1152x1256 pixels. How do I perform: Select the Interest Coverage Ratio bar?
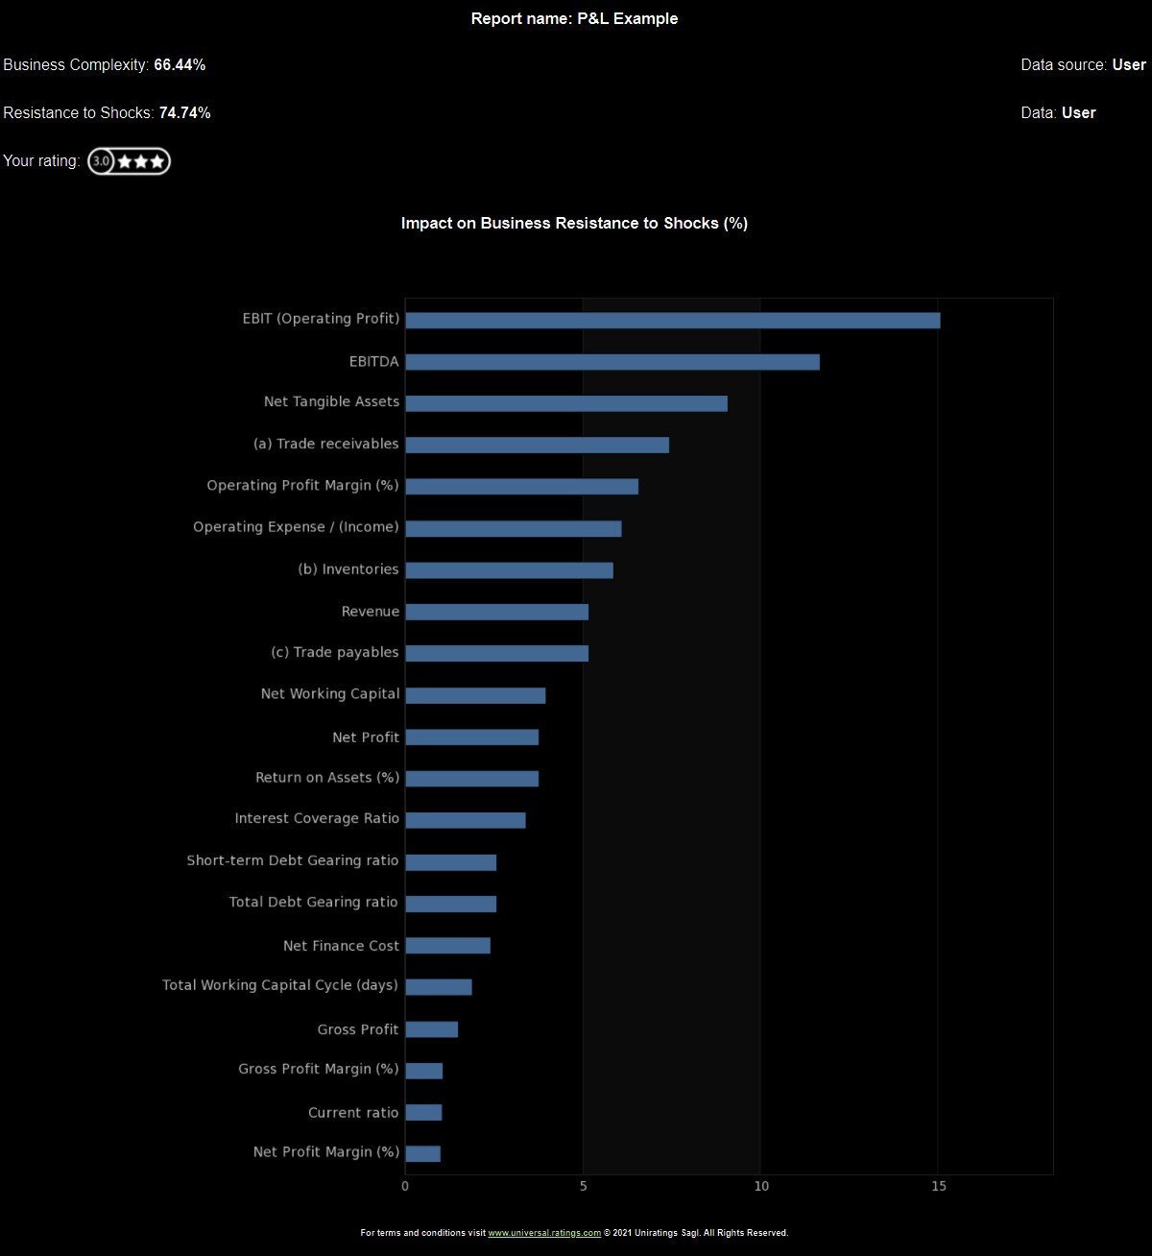465,820
